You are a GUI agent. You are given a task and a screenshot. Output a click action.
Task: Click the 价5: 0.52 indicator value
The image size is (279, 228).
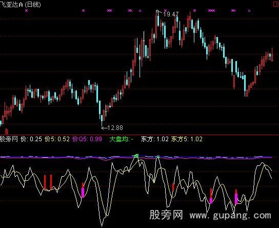[x=57, y=139]
